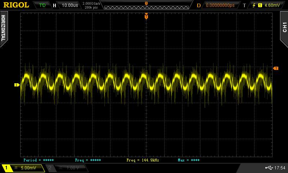Click the orange trigger position marker above the grid
288x173 pixels.
point(146,16)
